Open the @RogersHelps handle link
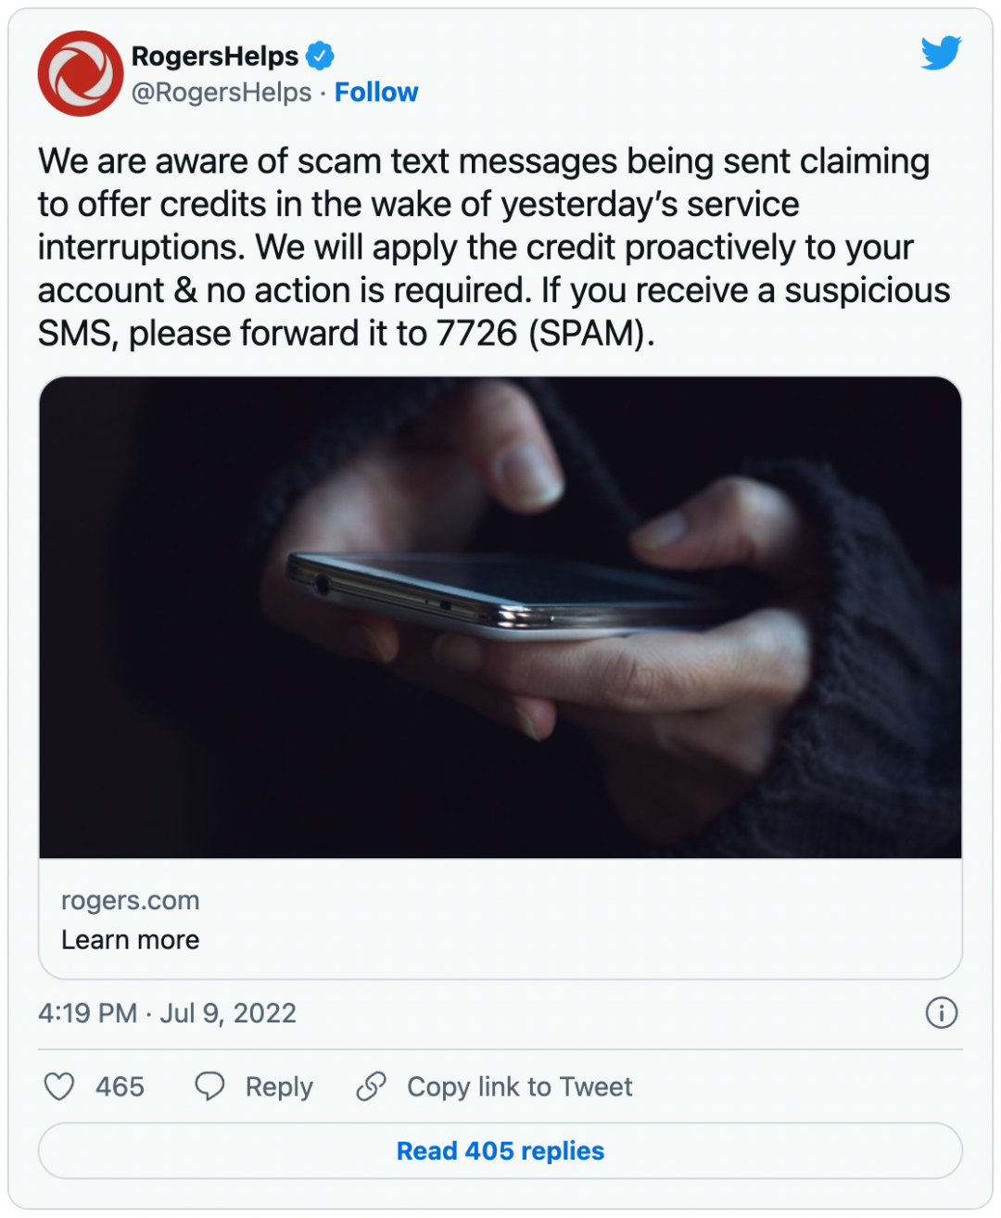This screenshot has width=1001, height=1218. (222, 93)
